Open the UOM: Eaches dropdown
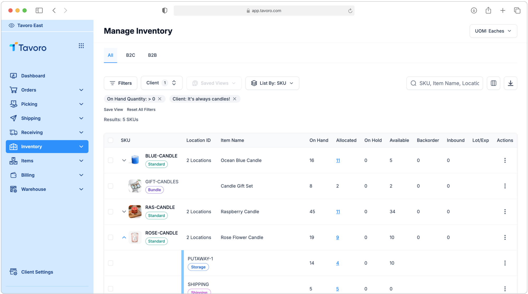 tap(493, 31)
